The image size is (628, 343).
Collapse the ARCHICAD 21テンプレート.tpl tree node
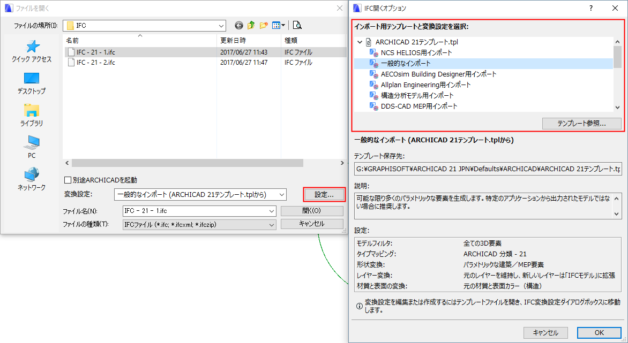[360, 42]
